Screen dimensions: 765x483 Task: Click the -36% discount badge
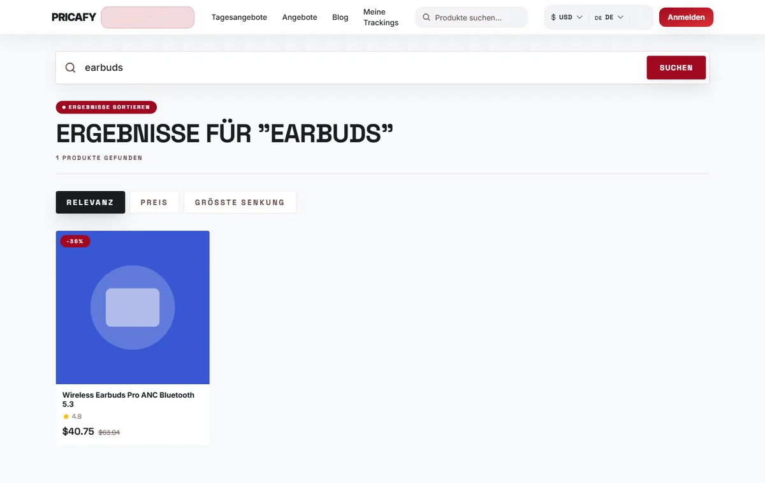[75, 242]
